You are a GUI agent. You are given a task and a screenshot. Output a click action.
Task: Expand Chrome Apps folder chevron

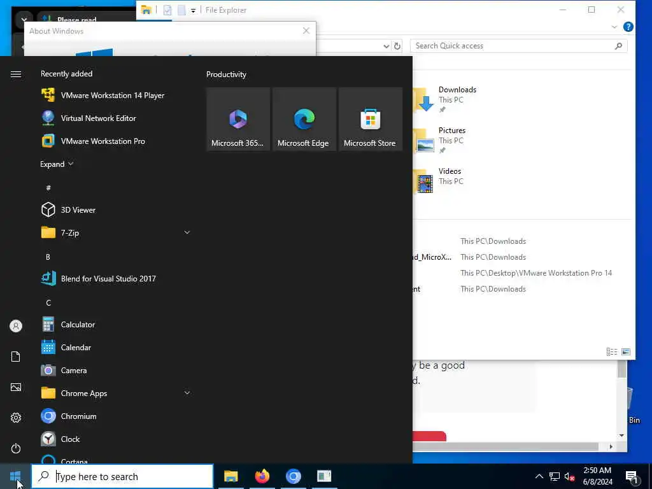coord(187,392)
